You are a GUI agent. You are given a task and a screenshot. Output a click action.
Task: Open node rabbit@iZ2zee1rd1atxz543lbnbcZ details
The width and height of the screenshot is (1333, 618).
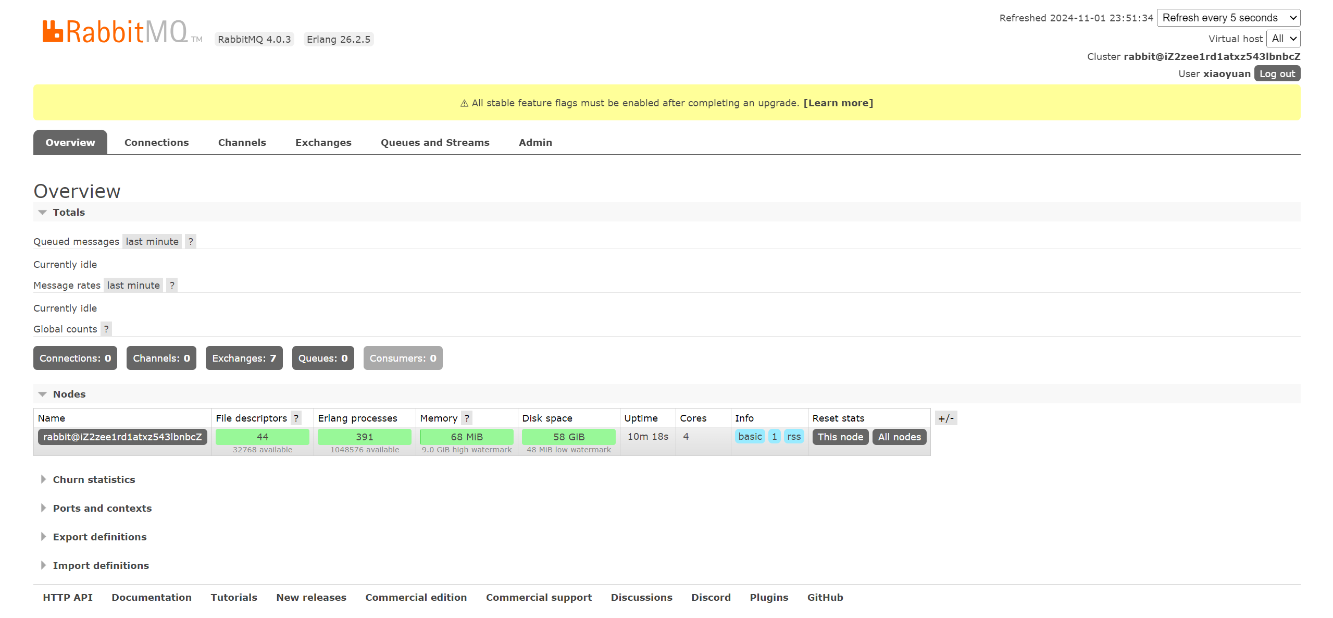pyautogui.click(x=122, y=437)
